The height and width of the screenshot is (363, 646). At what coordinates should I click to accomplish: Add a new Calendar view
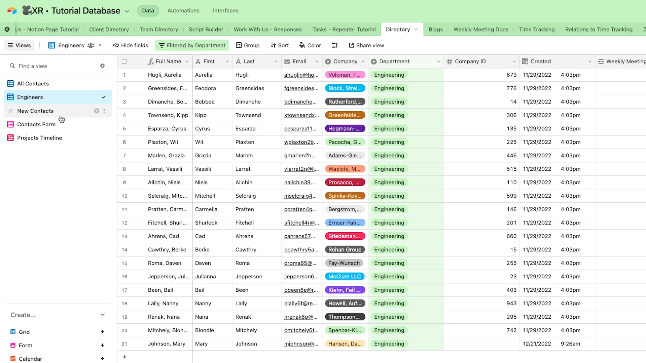pyautogui.click(x=102, y=359)
